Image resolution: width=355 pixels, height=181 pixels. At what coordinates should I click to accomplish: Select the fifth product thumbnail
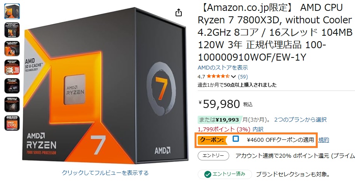point(12,86)
